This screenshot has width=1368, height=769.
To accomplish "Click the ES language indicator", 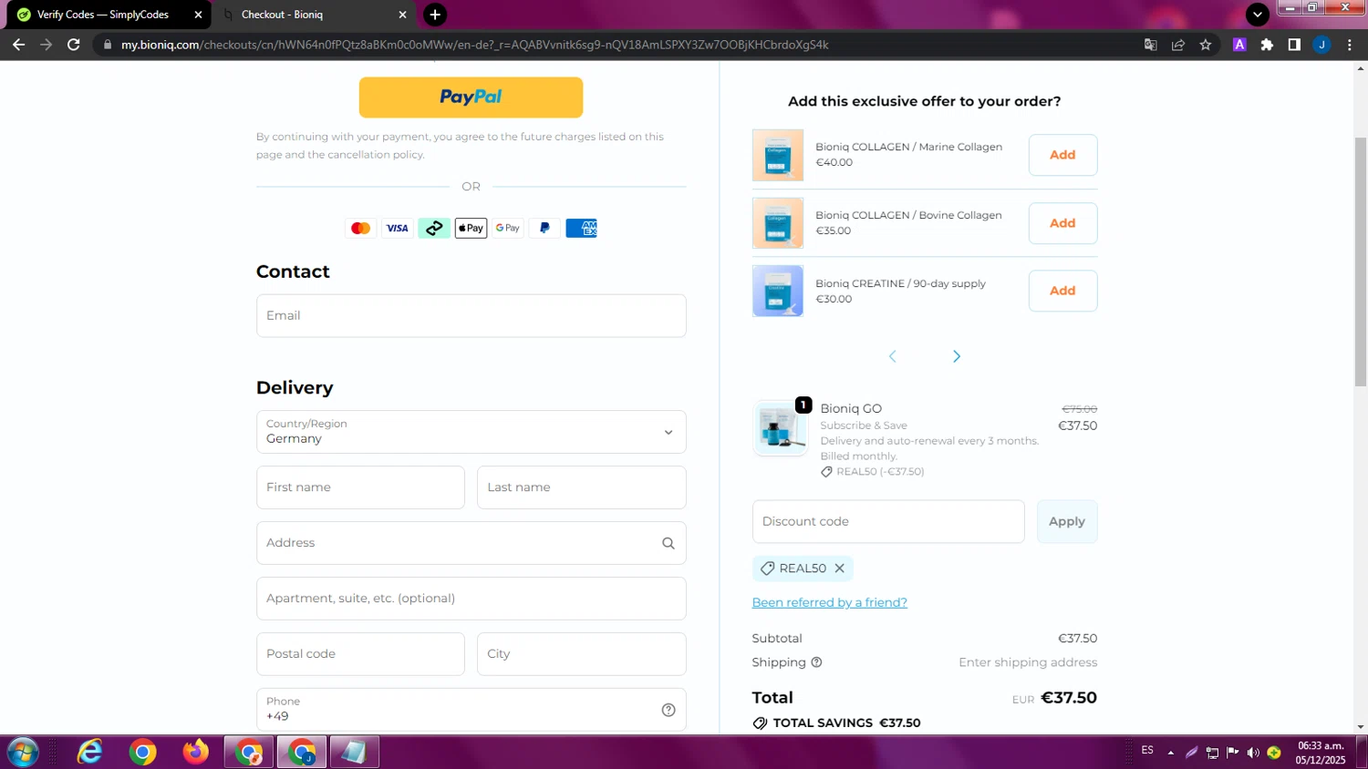I will click(x=1147, y=751).
